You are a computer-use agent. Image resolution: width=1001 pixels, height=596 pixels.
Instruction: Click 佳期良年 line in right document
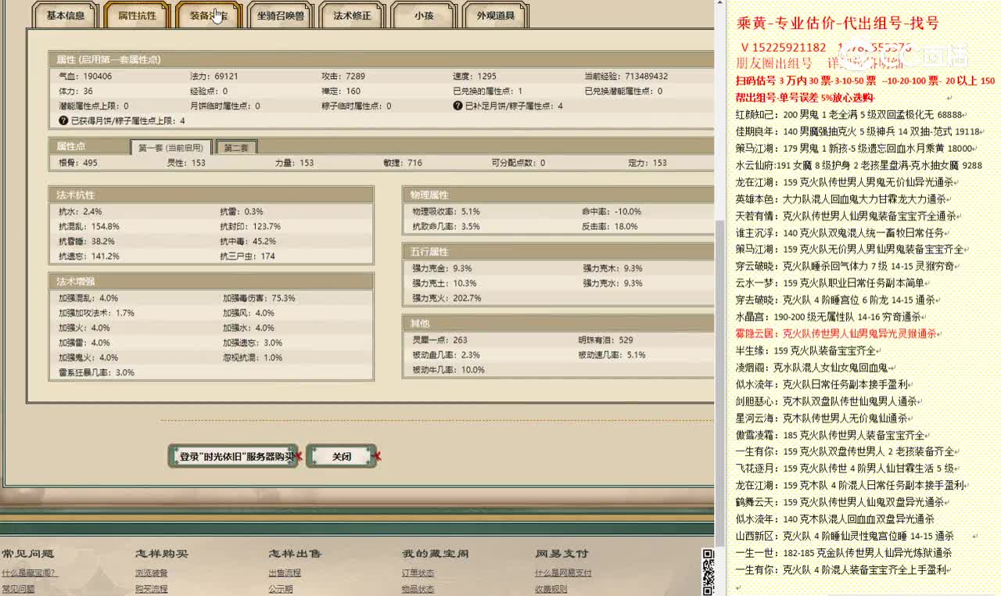click(858, 131)
